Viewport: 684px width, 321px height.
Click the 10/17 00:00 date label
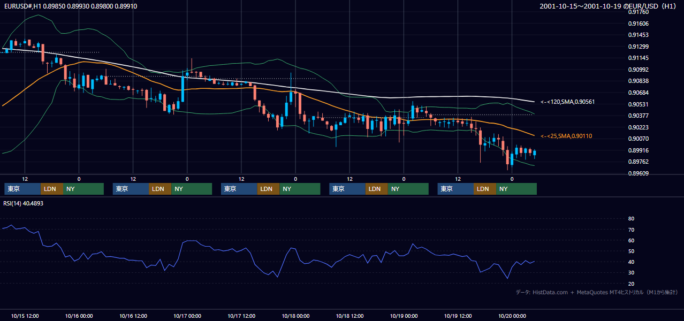(x=187, y=316)
